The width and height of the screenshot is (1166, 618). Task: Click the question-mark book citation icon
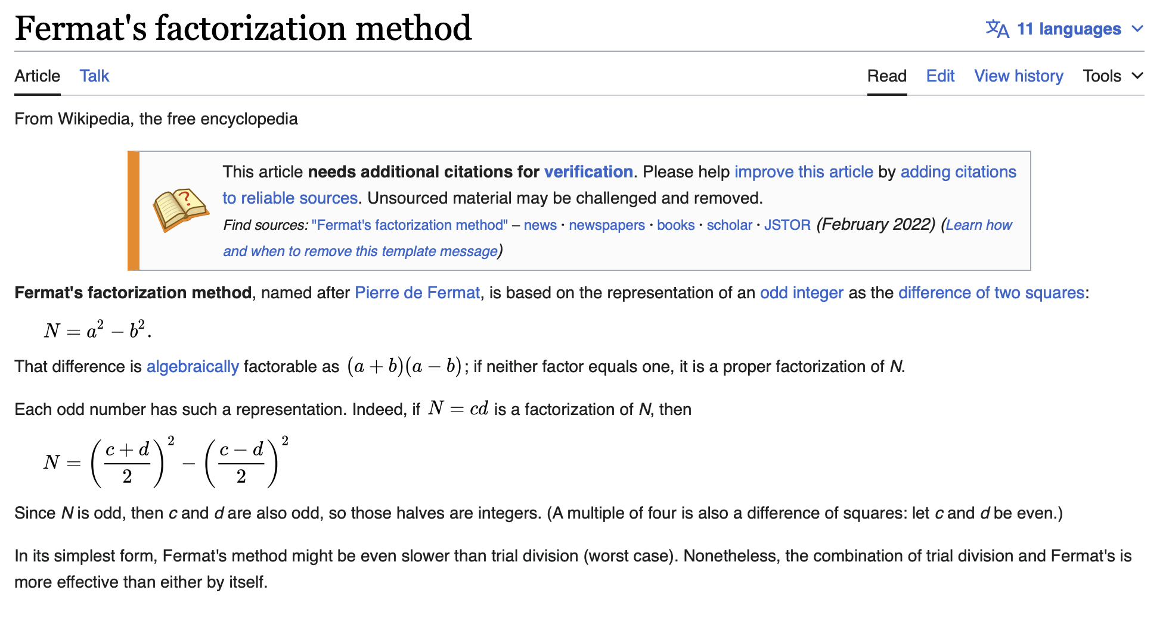[180, 210]
